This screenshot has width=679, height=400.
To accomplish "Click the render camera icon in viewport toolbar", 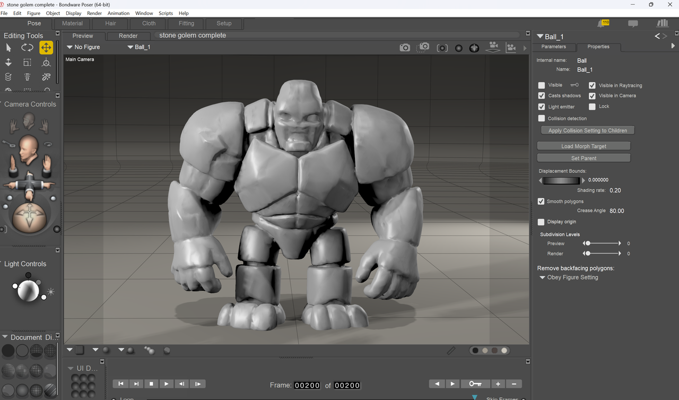I will pos(405,47).
